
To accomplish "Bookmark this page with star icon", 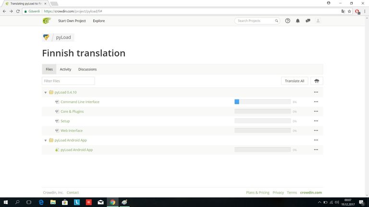I will 349,11.
